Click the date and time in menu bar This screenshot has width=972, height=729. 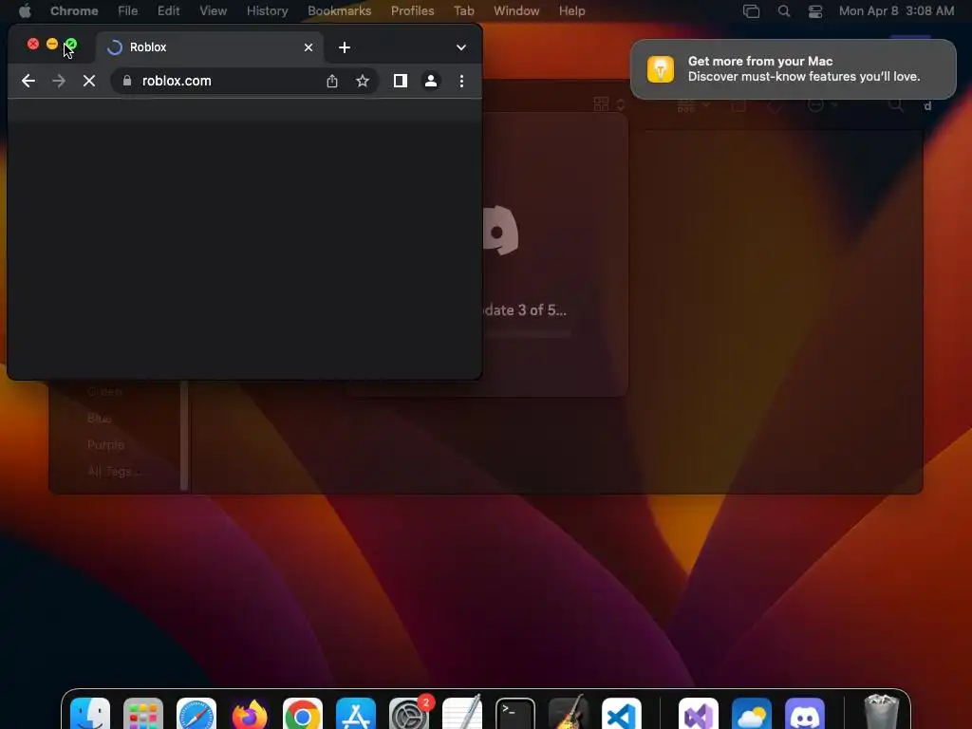click(896, 10)
